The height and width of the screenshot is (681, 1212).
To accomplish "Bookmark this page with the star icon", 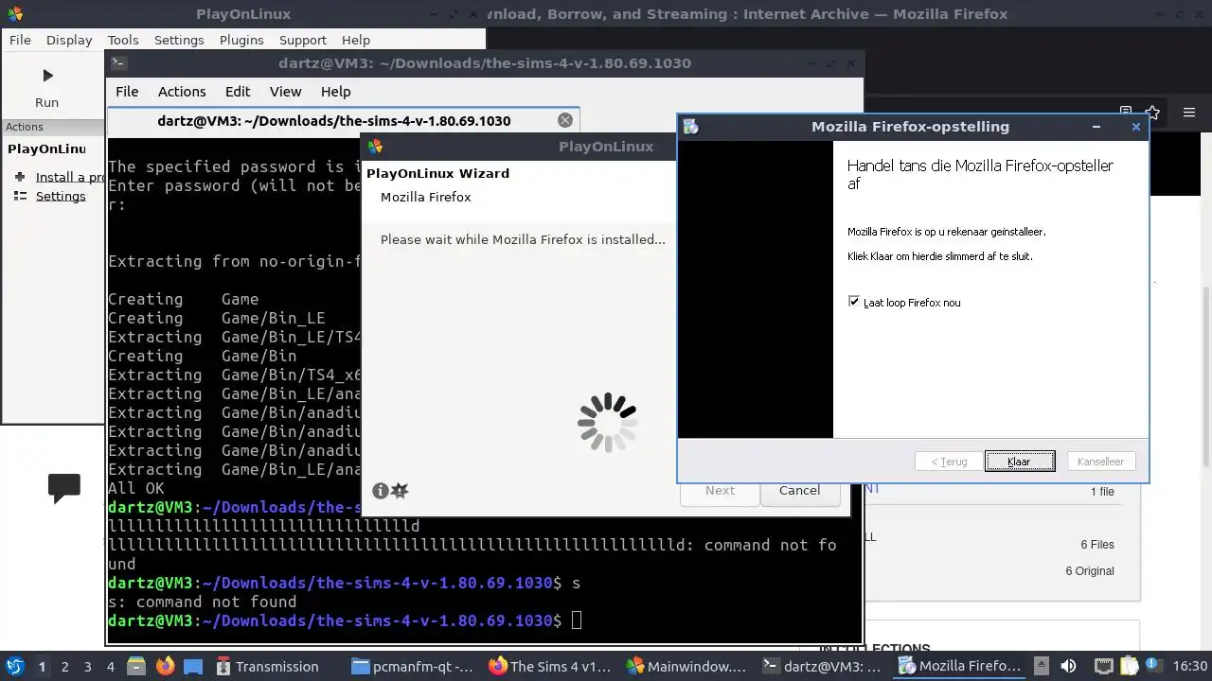I will coord(1152,113).
